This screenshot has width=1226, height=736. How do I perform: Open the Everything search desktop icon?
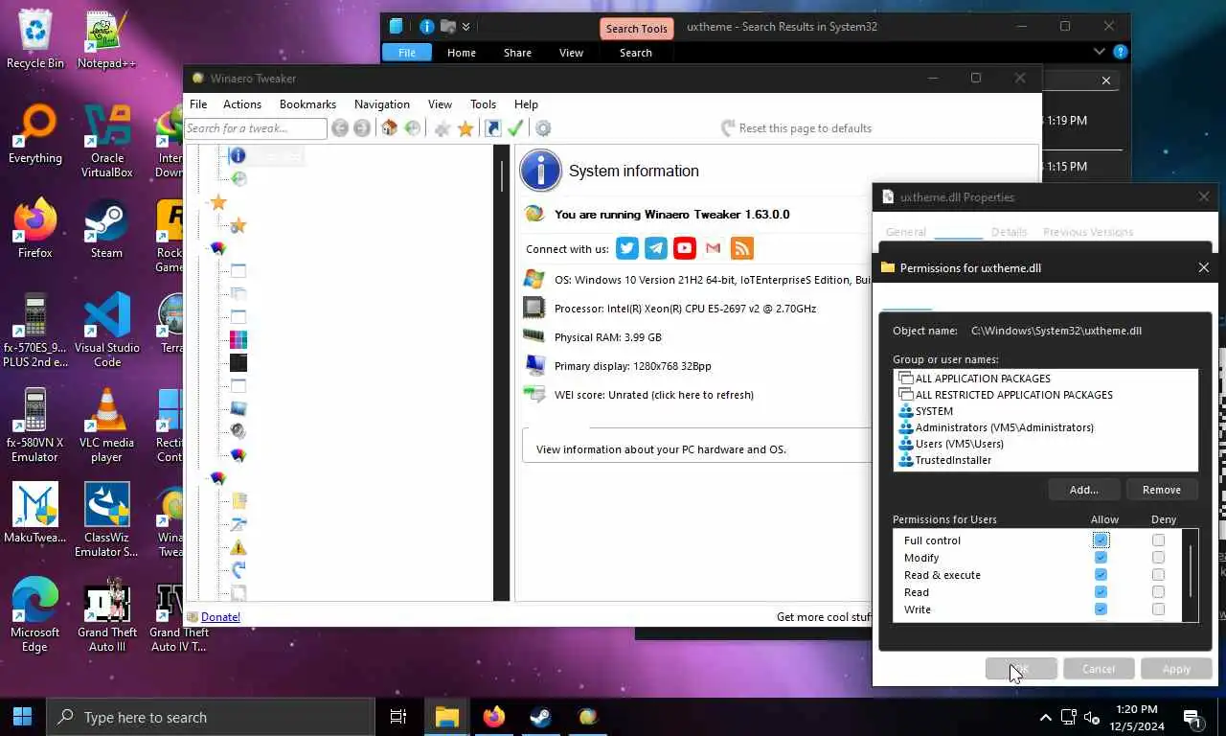click(x=35, y=135)
